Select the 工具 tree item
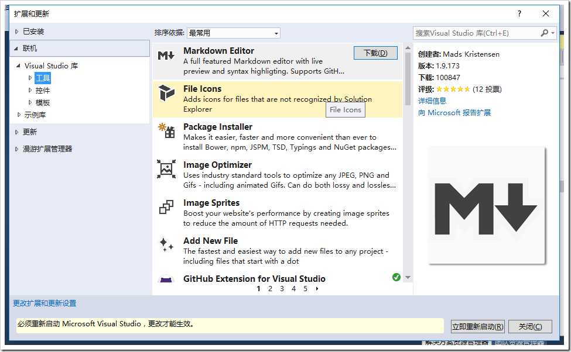The height and width of the screenshot is (352, 571). click(43, 78)
